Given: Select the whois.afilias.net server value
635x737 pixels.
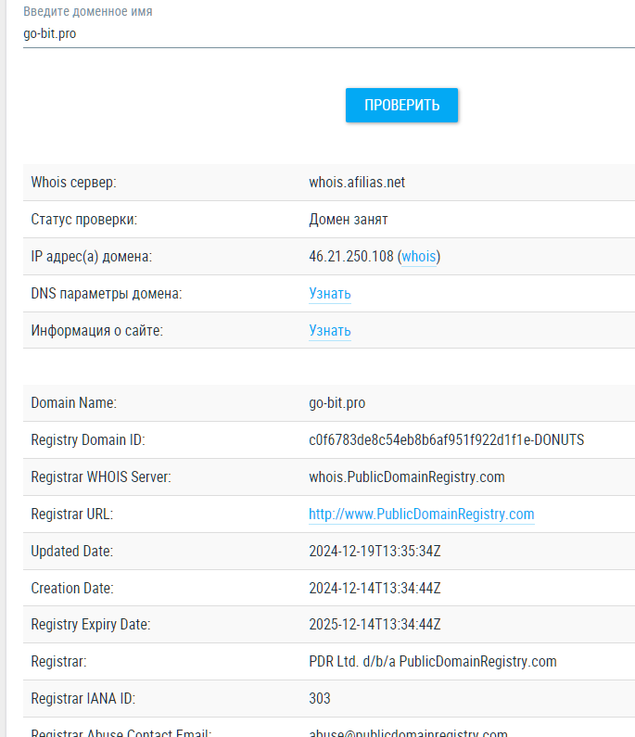Looking at the screenshot, I should coord(357,183).
